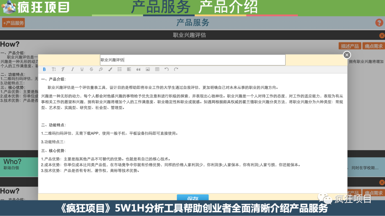Click the 二、功能特点： heading in the editor

click(x=53, y=125)
